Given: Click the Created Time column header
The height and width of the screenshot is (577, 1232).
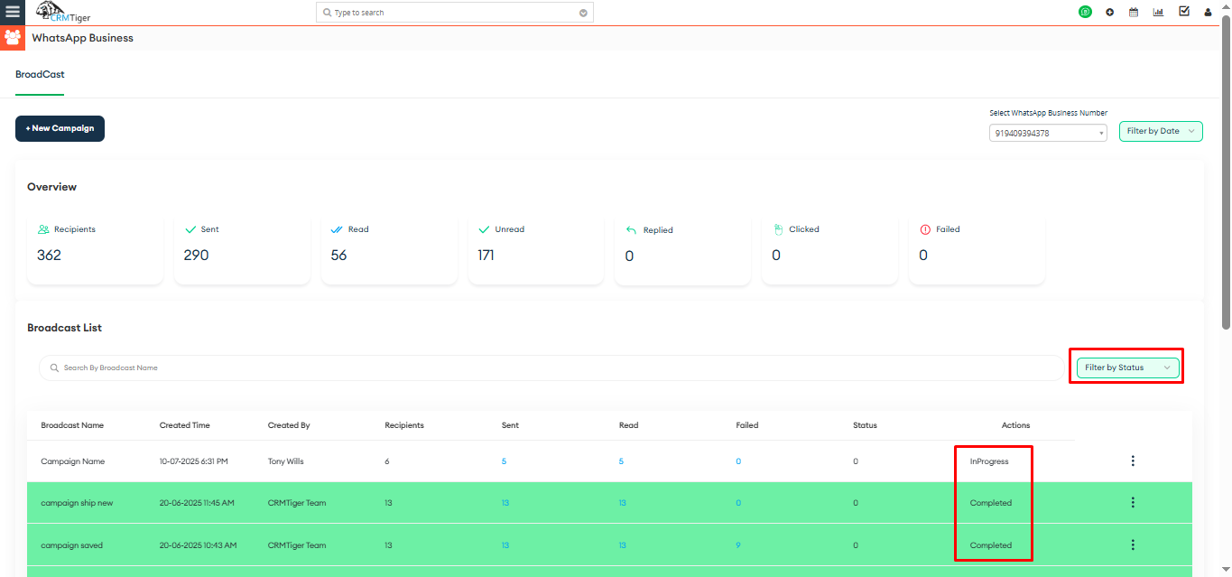Looking at the screenshot, I should click(x=185, y=425).
